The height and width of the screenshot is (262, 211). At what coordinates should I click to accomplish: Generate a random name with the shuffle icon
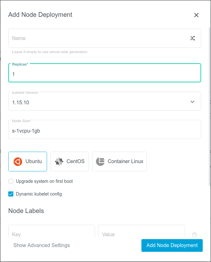point(193,38)
